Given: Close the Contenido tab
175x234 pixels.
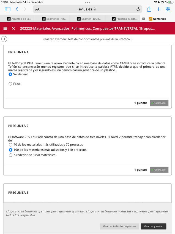Looking at the screenshot, I should [x=143, y=19].
